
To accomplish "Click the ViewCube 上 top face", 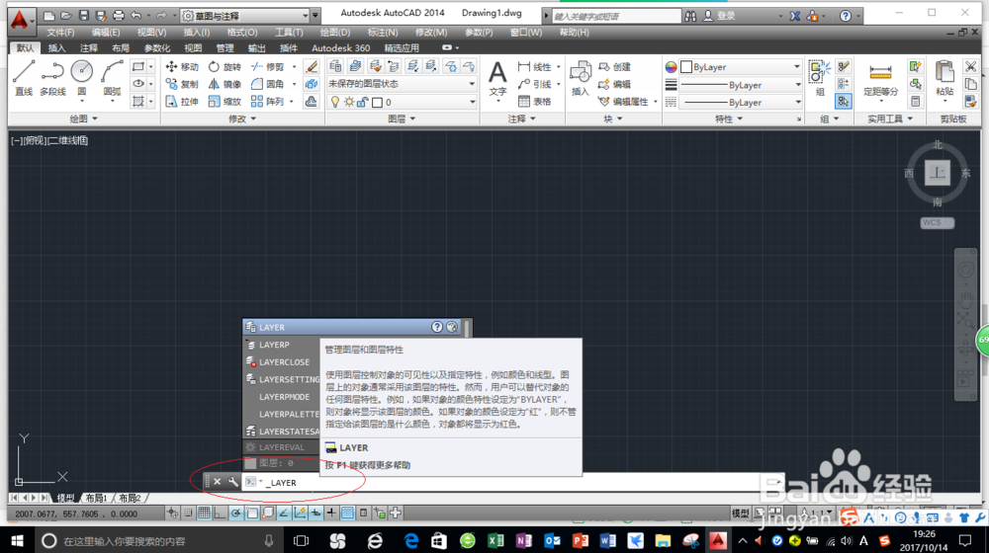I will pos(938,173).
